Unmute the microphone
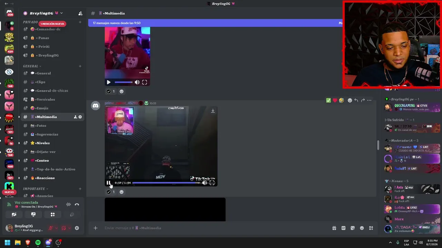This screenshot has width=442, height=248. (x=51, y=228)
